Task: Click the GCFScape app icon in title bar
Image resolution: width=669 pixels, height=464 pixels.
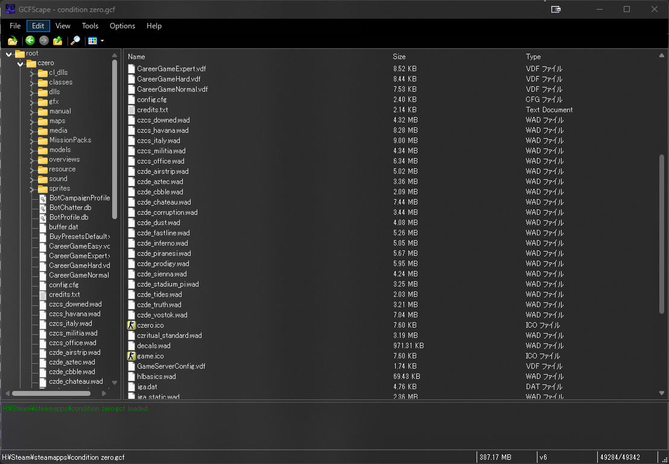Action: (x=10, y=9)
